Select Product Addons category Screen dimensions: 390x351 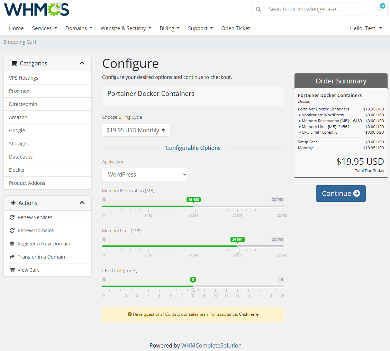click(47, 183)
